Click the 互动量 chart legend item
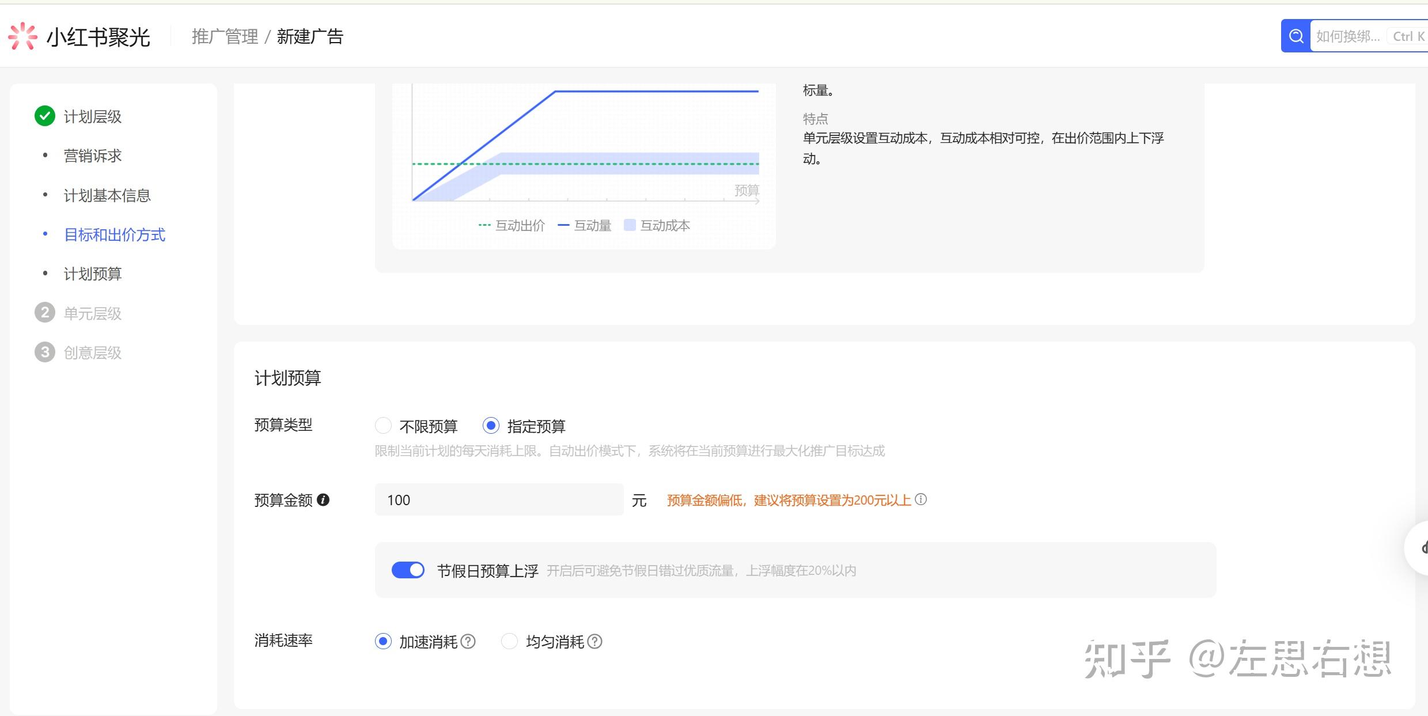Viewport: 1428px width, 716px height. coord(585,225)
